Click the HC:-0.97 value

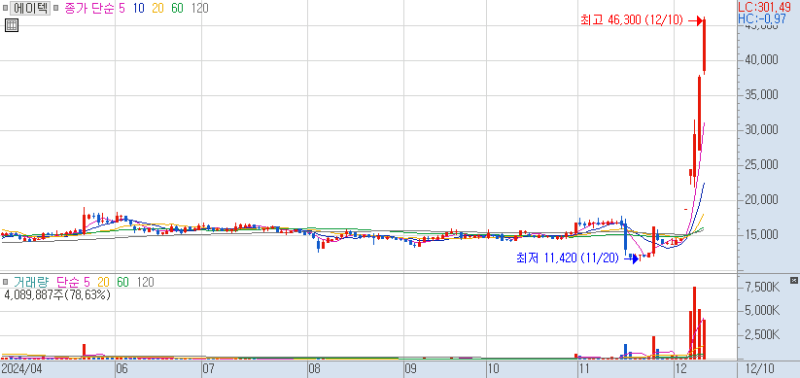pos(762,17)
